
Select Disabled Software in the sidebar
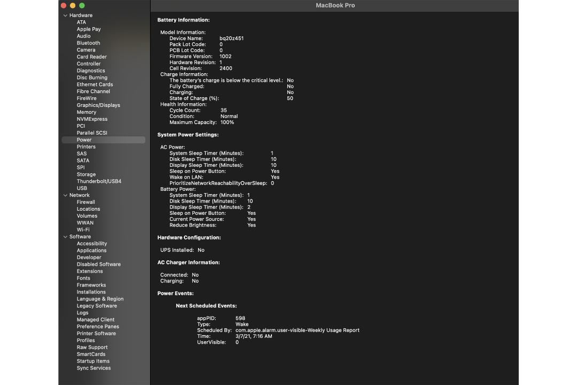(99, 265)
